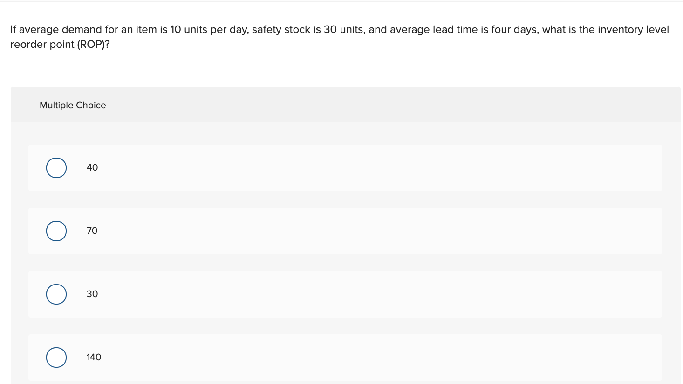
Task: Click the answer label reading 70
Action: pyautogui.click(x=92, y=231)
